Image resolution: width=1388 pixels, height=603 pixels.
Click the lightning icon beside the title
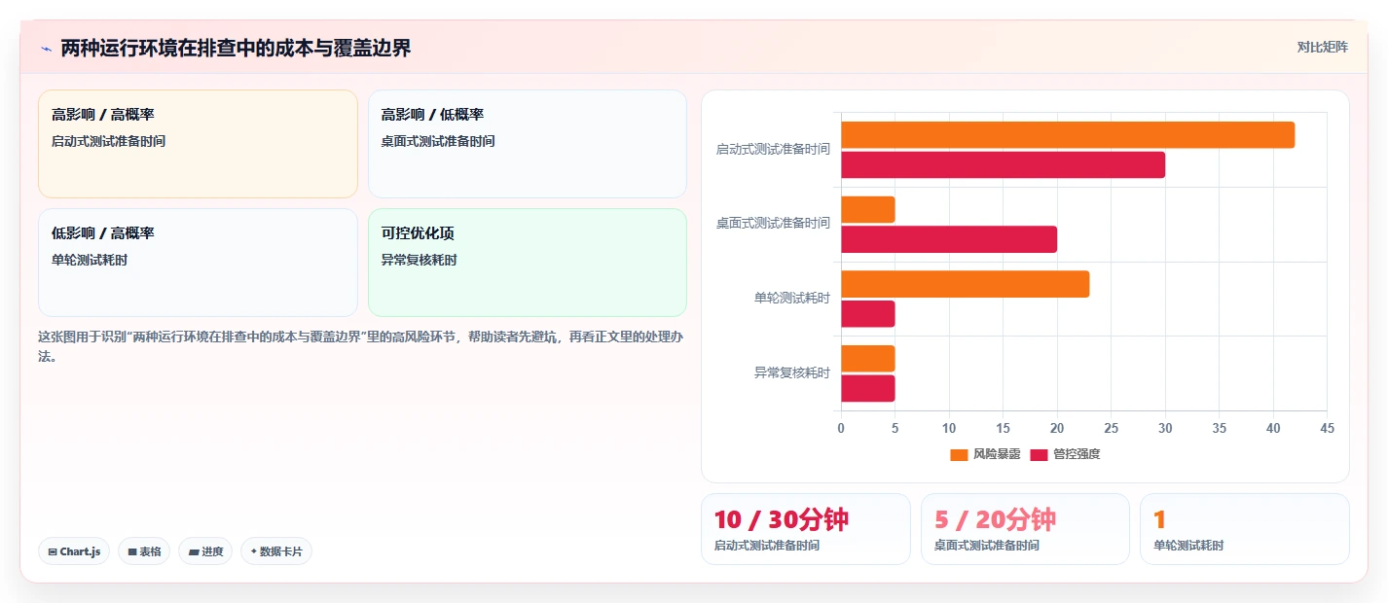(x=46, y=48)
